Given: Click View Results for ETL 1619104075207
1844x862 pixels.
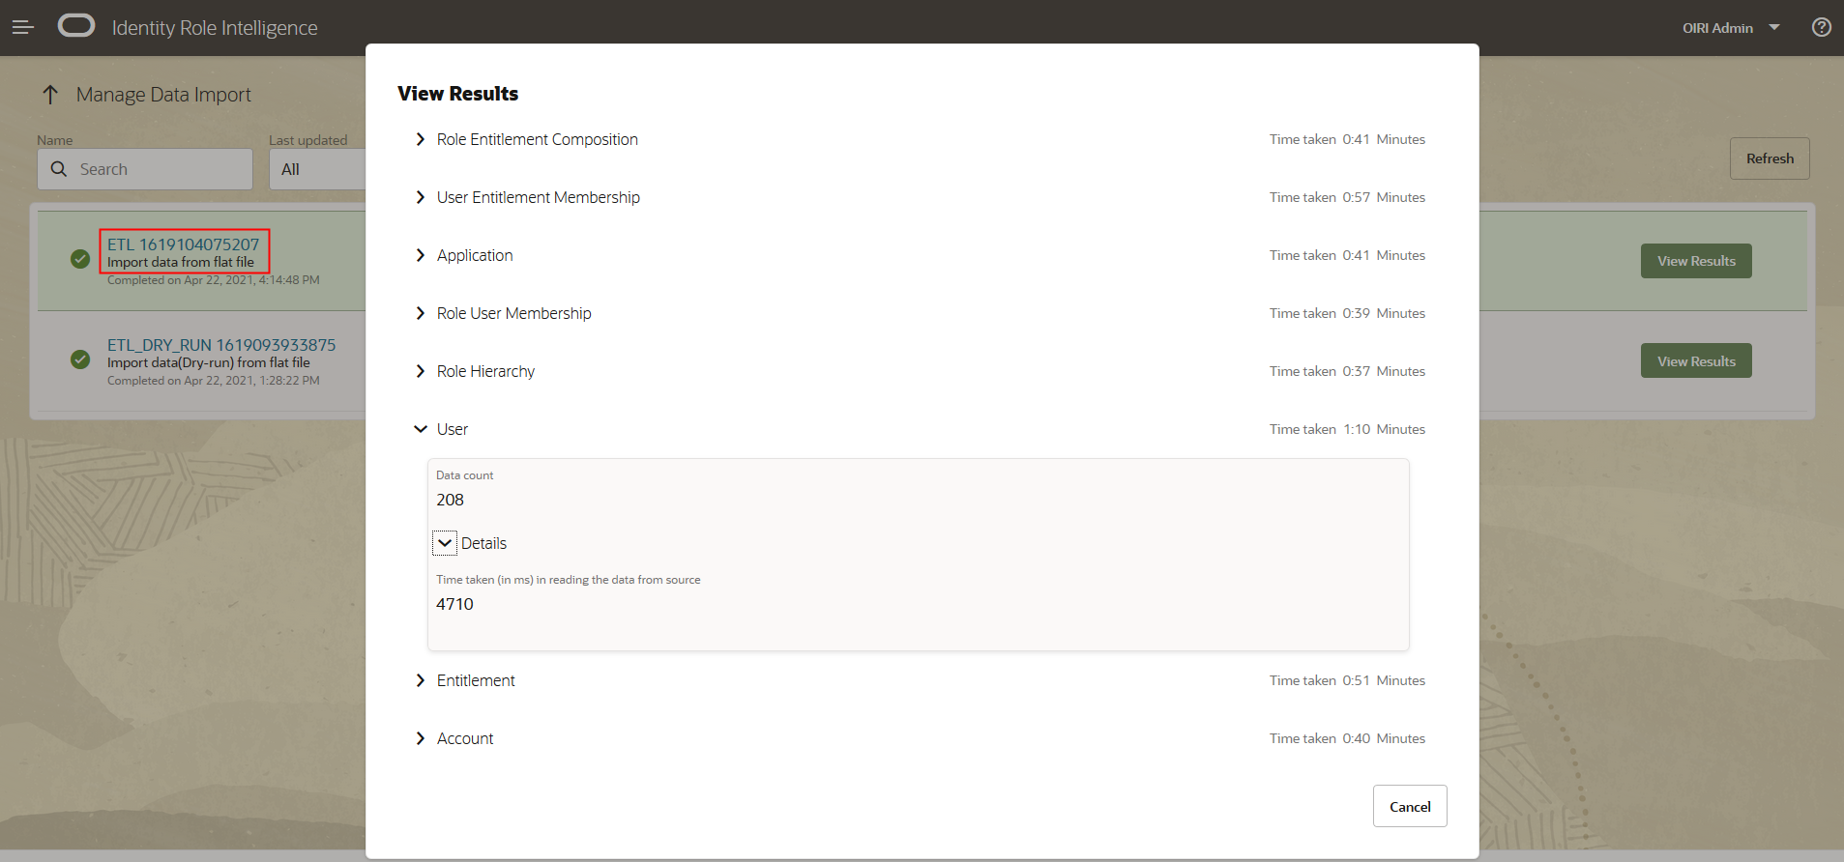Looking at the screenshot, I should coord(1696,261).
